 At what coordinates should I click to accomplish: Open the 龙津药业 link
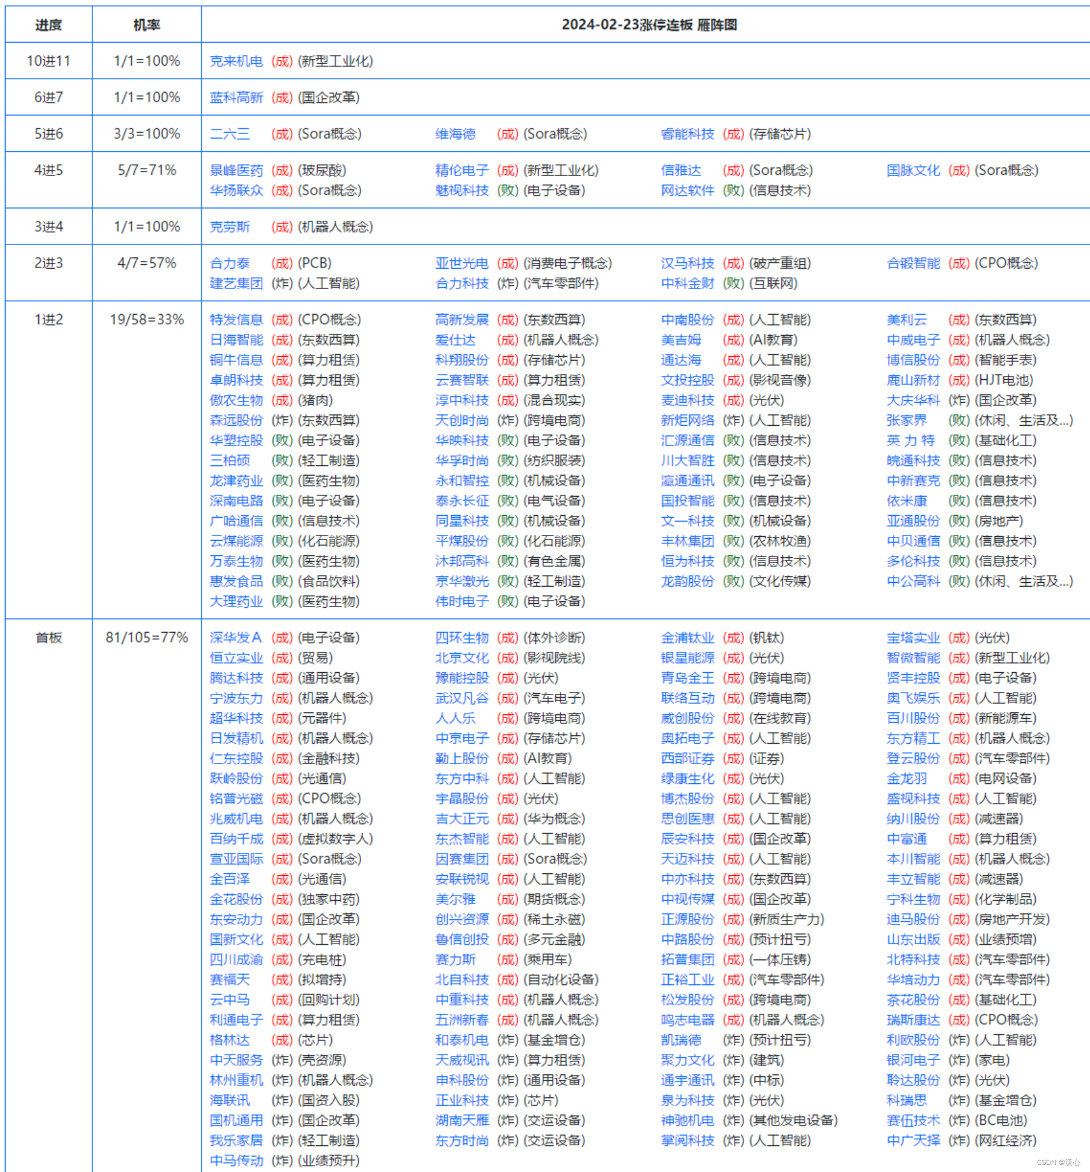pos(236,481)
